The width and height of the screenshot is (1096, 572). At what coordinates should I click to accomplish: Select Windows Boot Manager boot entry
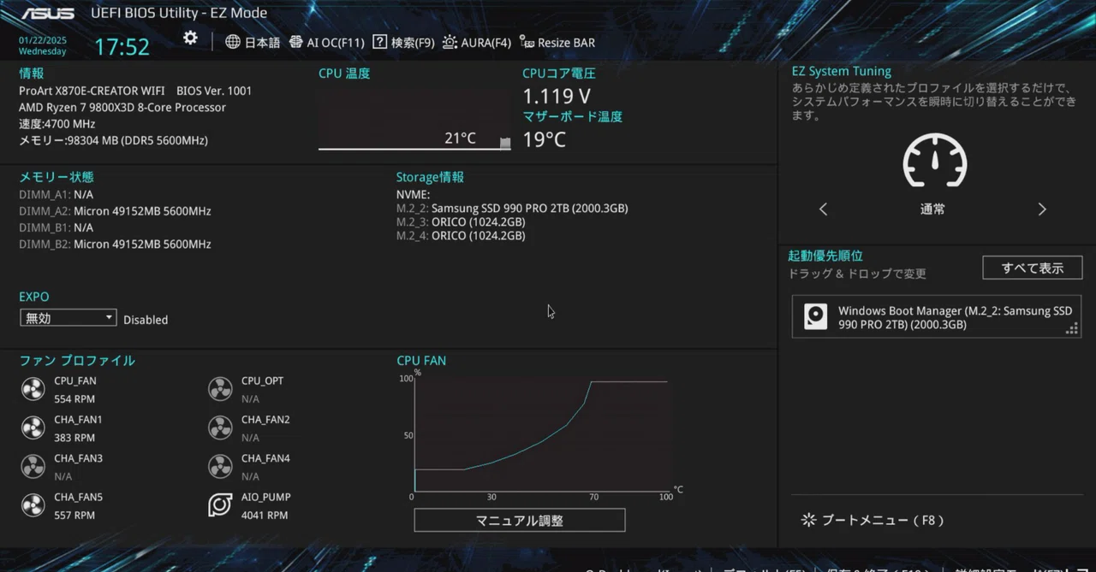coord(936,317)
